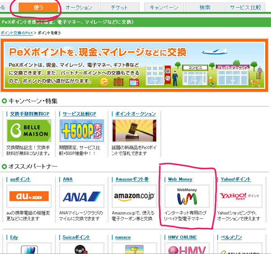Image resolution: width=271 pixels, height=254 pixels.
Task: Click the オススメパートナー section heading
Action: [33, 166]
